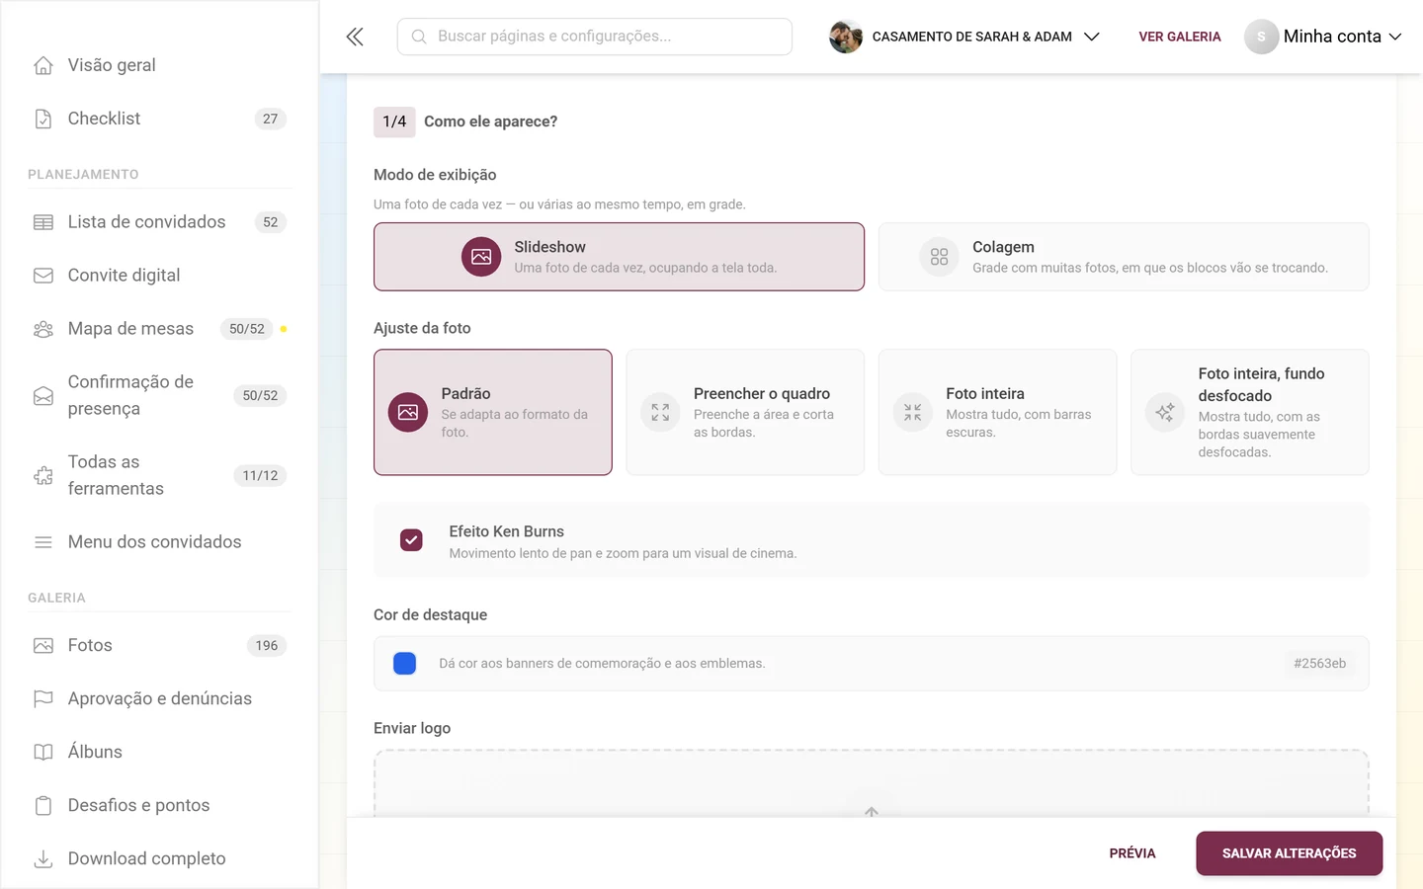Click the Todas as ferramentas puzzle icon

tap(43, 476)
